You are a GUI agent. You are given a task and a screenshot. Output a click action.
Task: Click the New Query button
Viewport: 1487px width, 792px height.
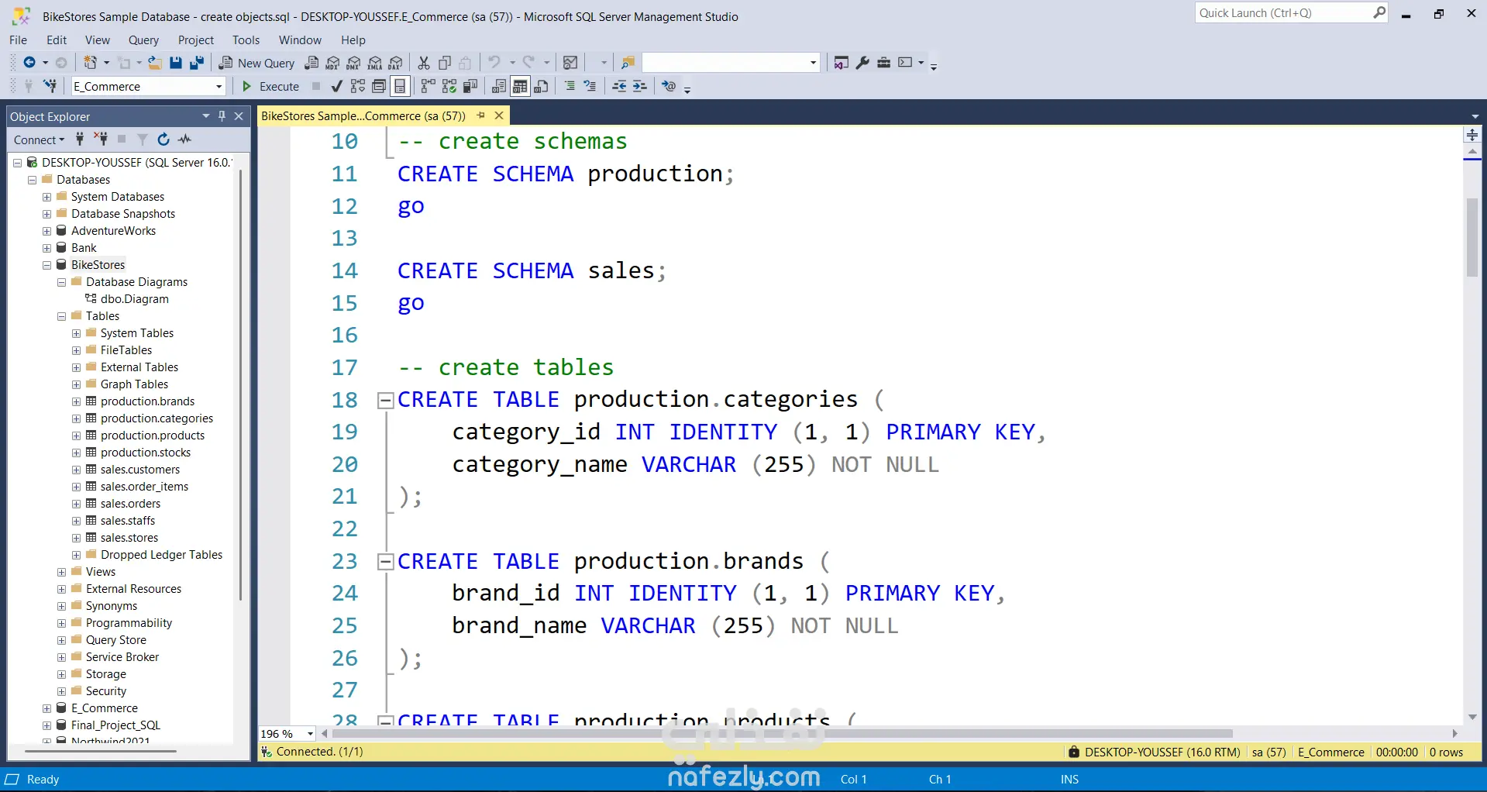point(256,63)
